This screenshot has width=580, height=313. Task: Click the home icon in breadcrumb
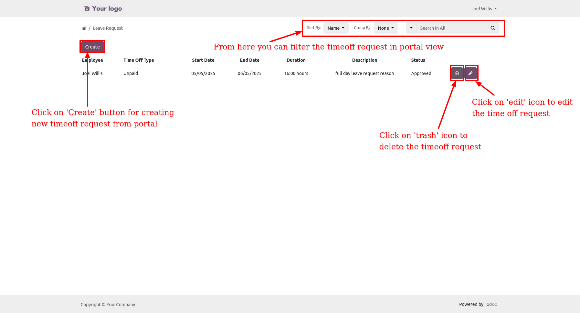(x=84, y=28)
